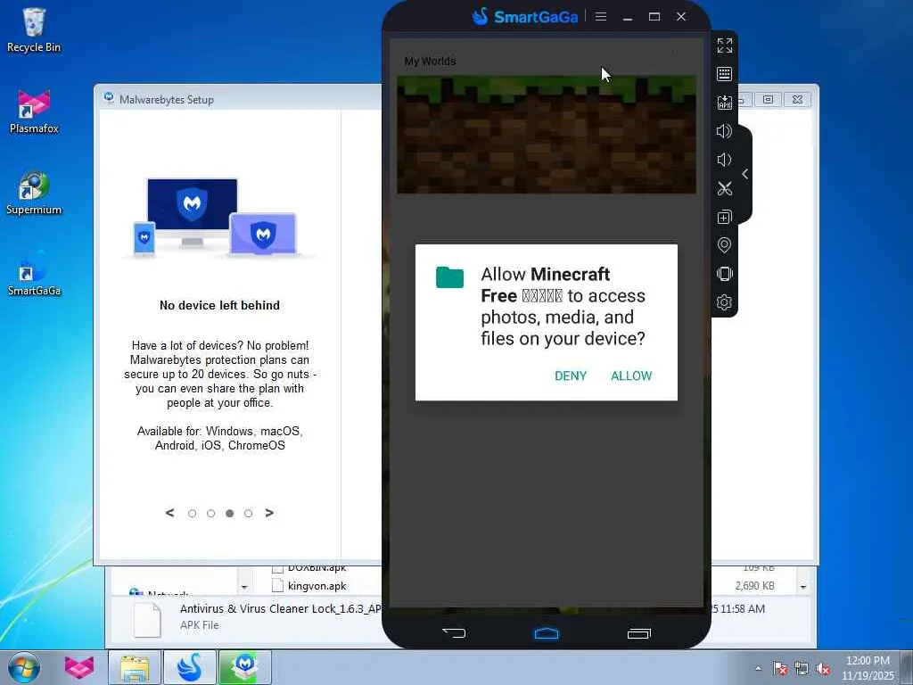Lower volume with the SmartGaGa volume down icon

coord(724,160)
